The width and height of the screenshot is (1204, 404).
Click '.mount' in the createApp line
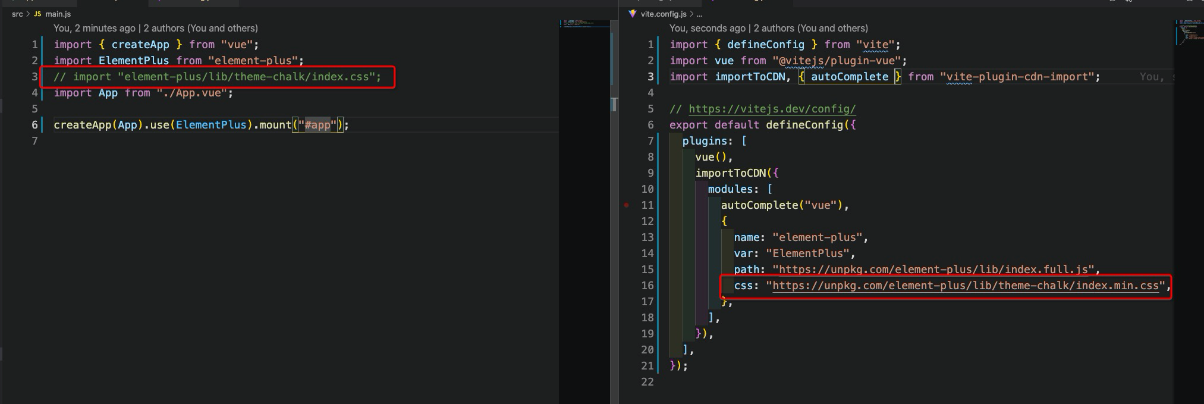click(272, 125)
